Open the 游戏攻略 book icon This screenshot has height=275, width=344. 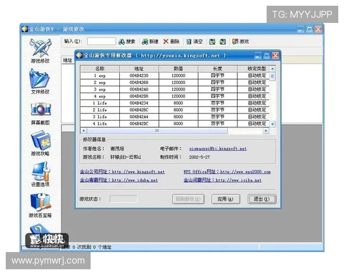pos(40,143)
